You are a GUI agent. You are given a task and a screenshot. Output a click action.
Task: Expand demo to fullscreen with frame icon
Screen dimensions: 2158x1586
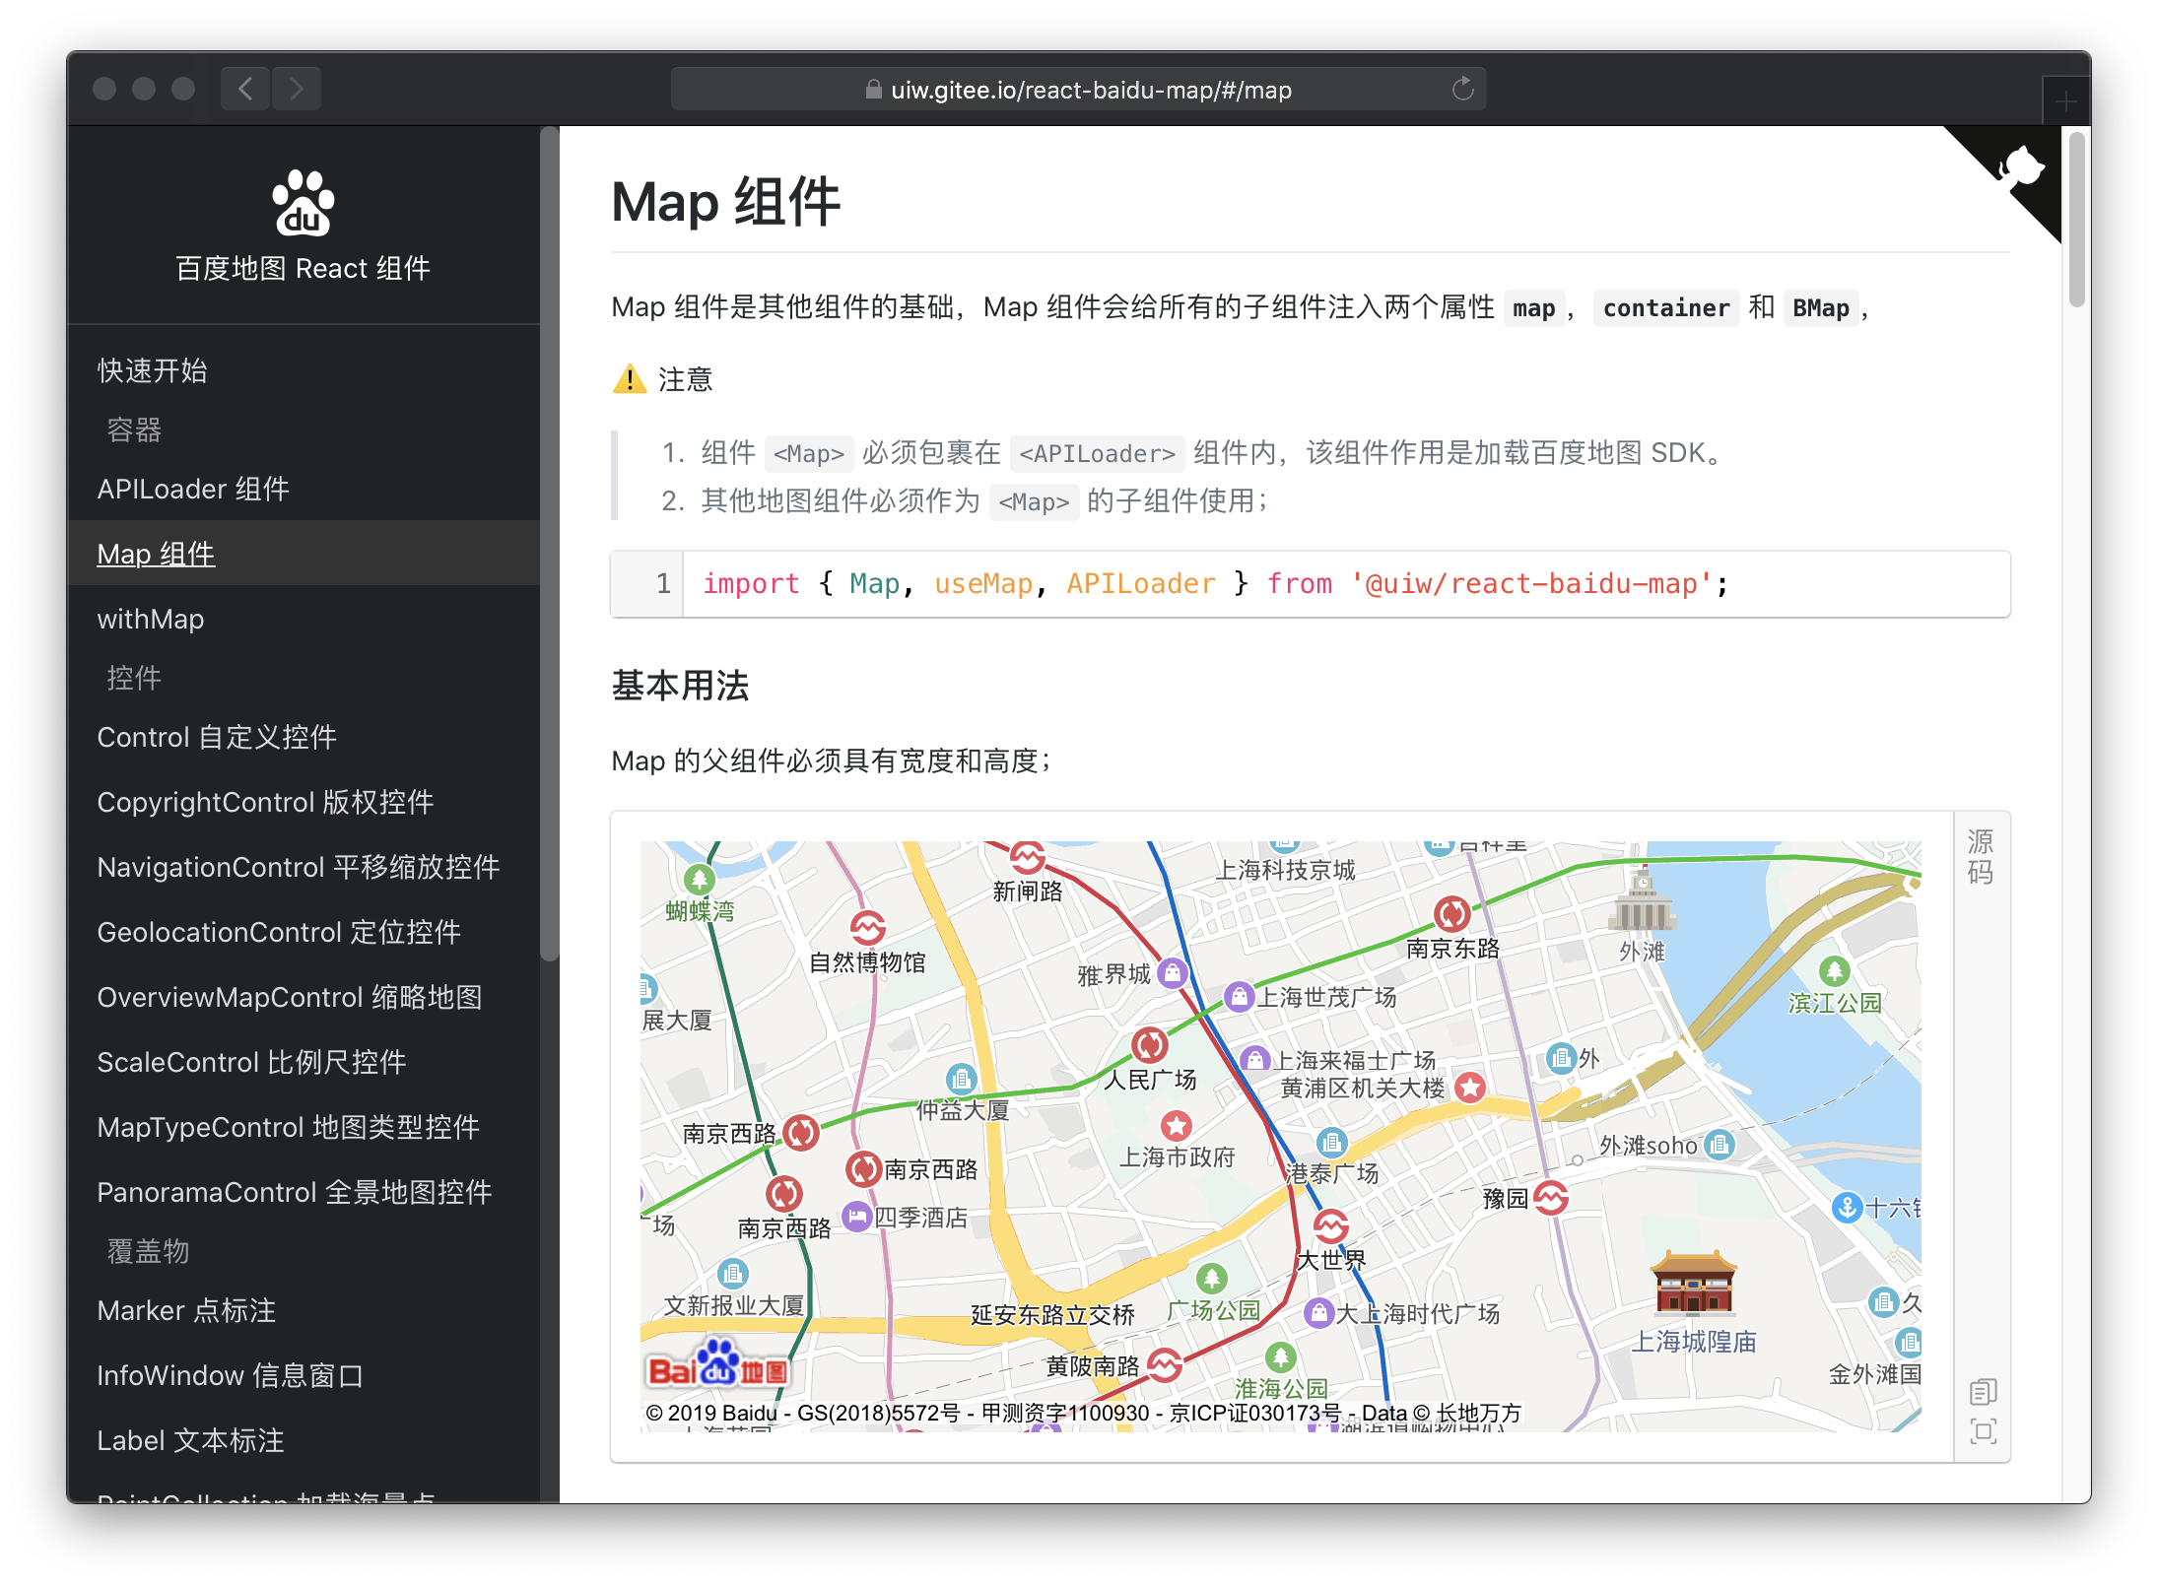click(x=1983, y=1431)
